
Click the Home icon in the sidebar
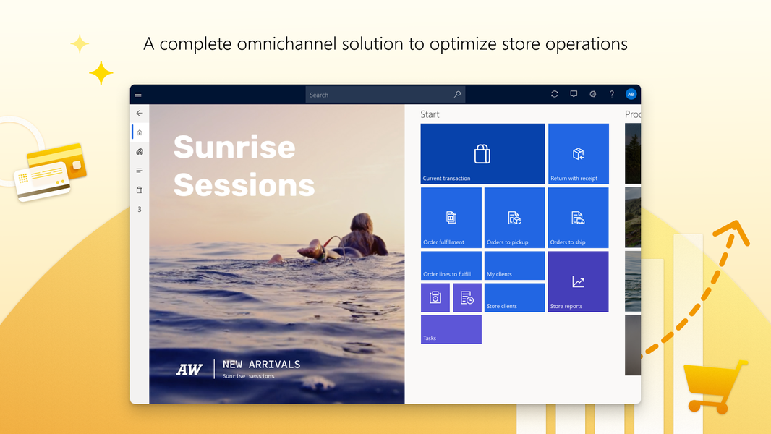[x=140, y=132]
